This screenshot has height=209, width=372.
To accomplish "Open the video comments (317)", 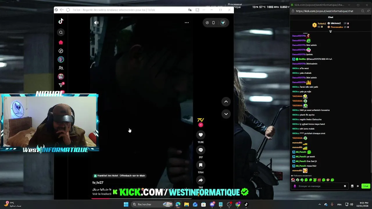I will click(x=201, y=150).
